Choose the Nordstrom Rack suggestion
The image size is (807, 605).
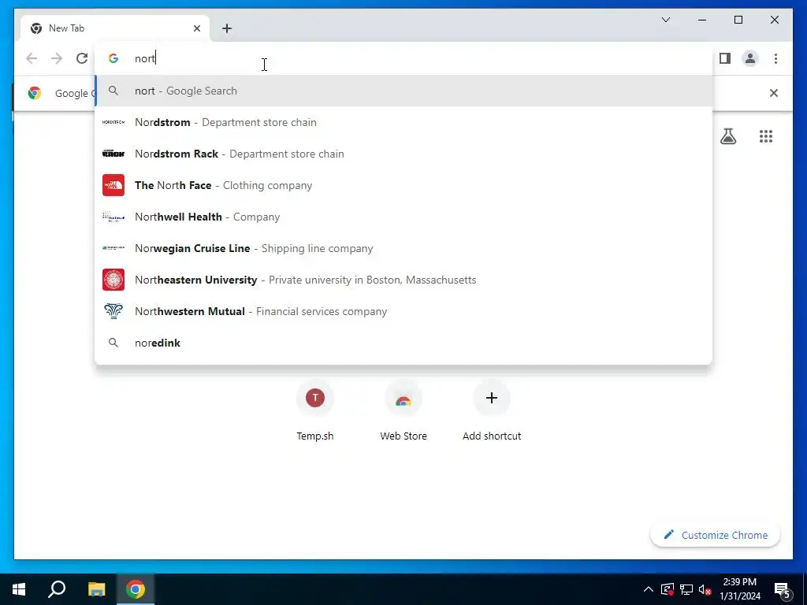pos(403,154)
